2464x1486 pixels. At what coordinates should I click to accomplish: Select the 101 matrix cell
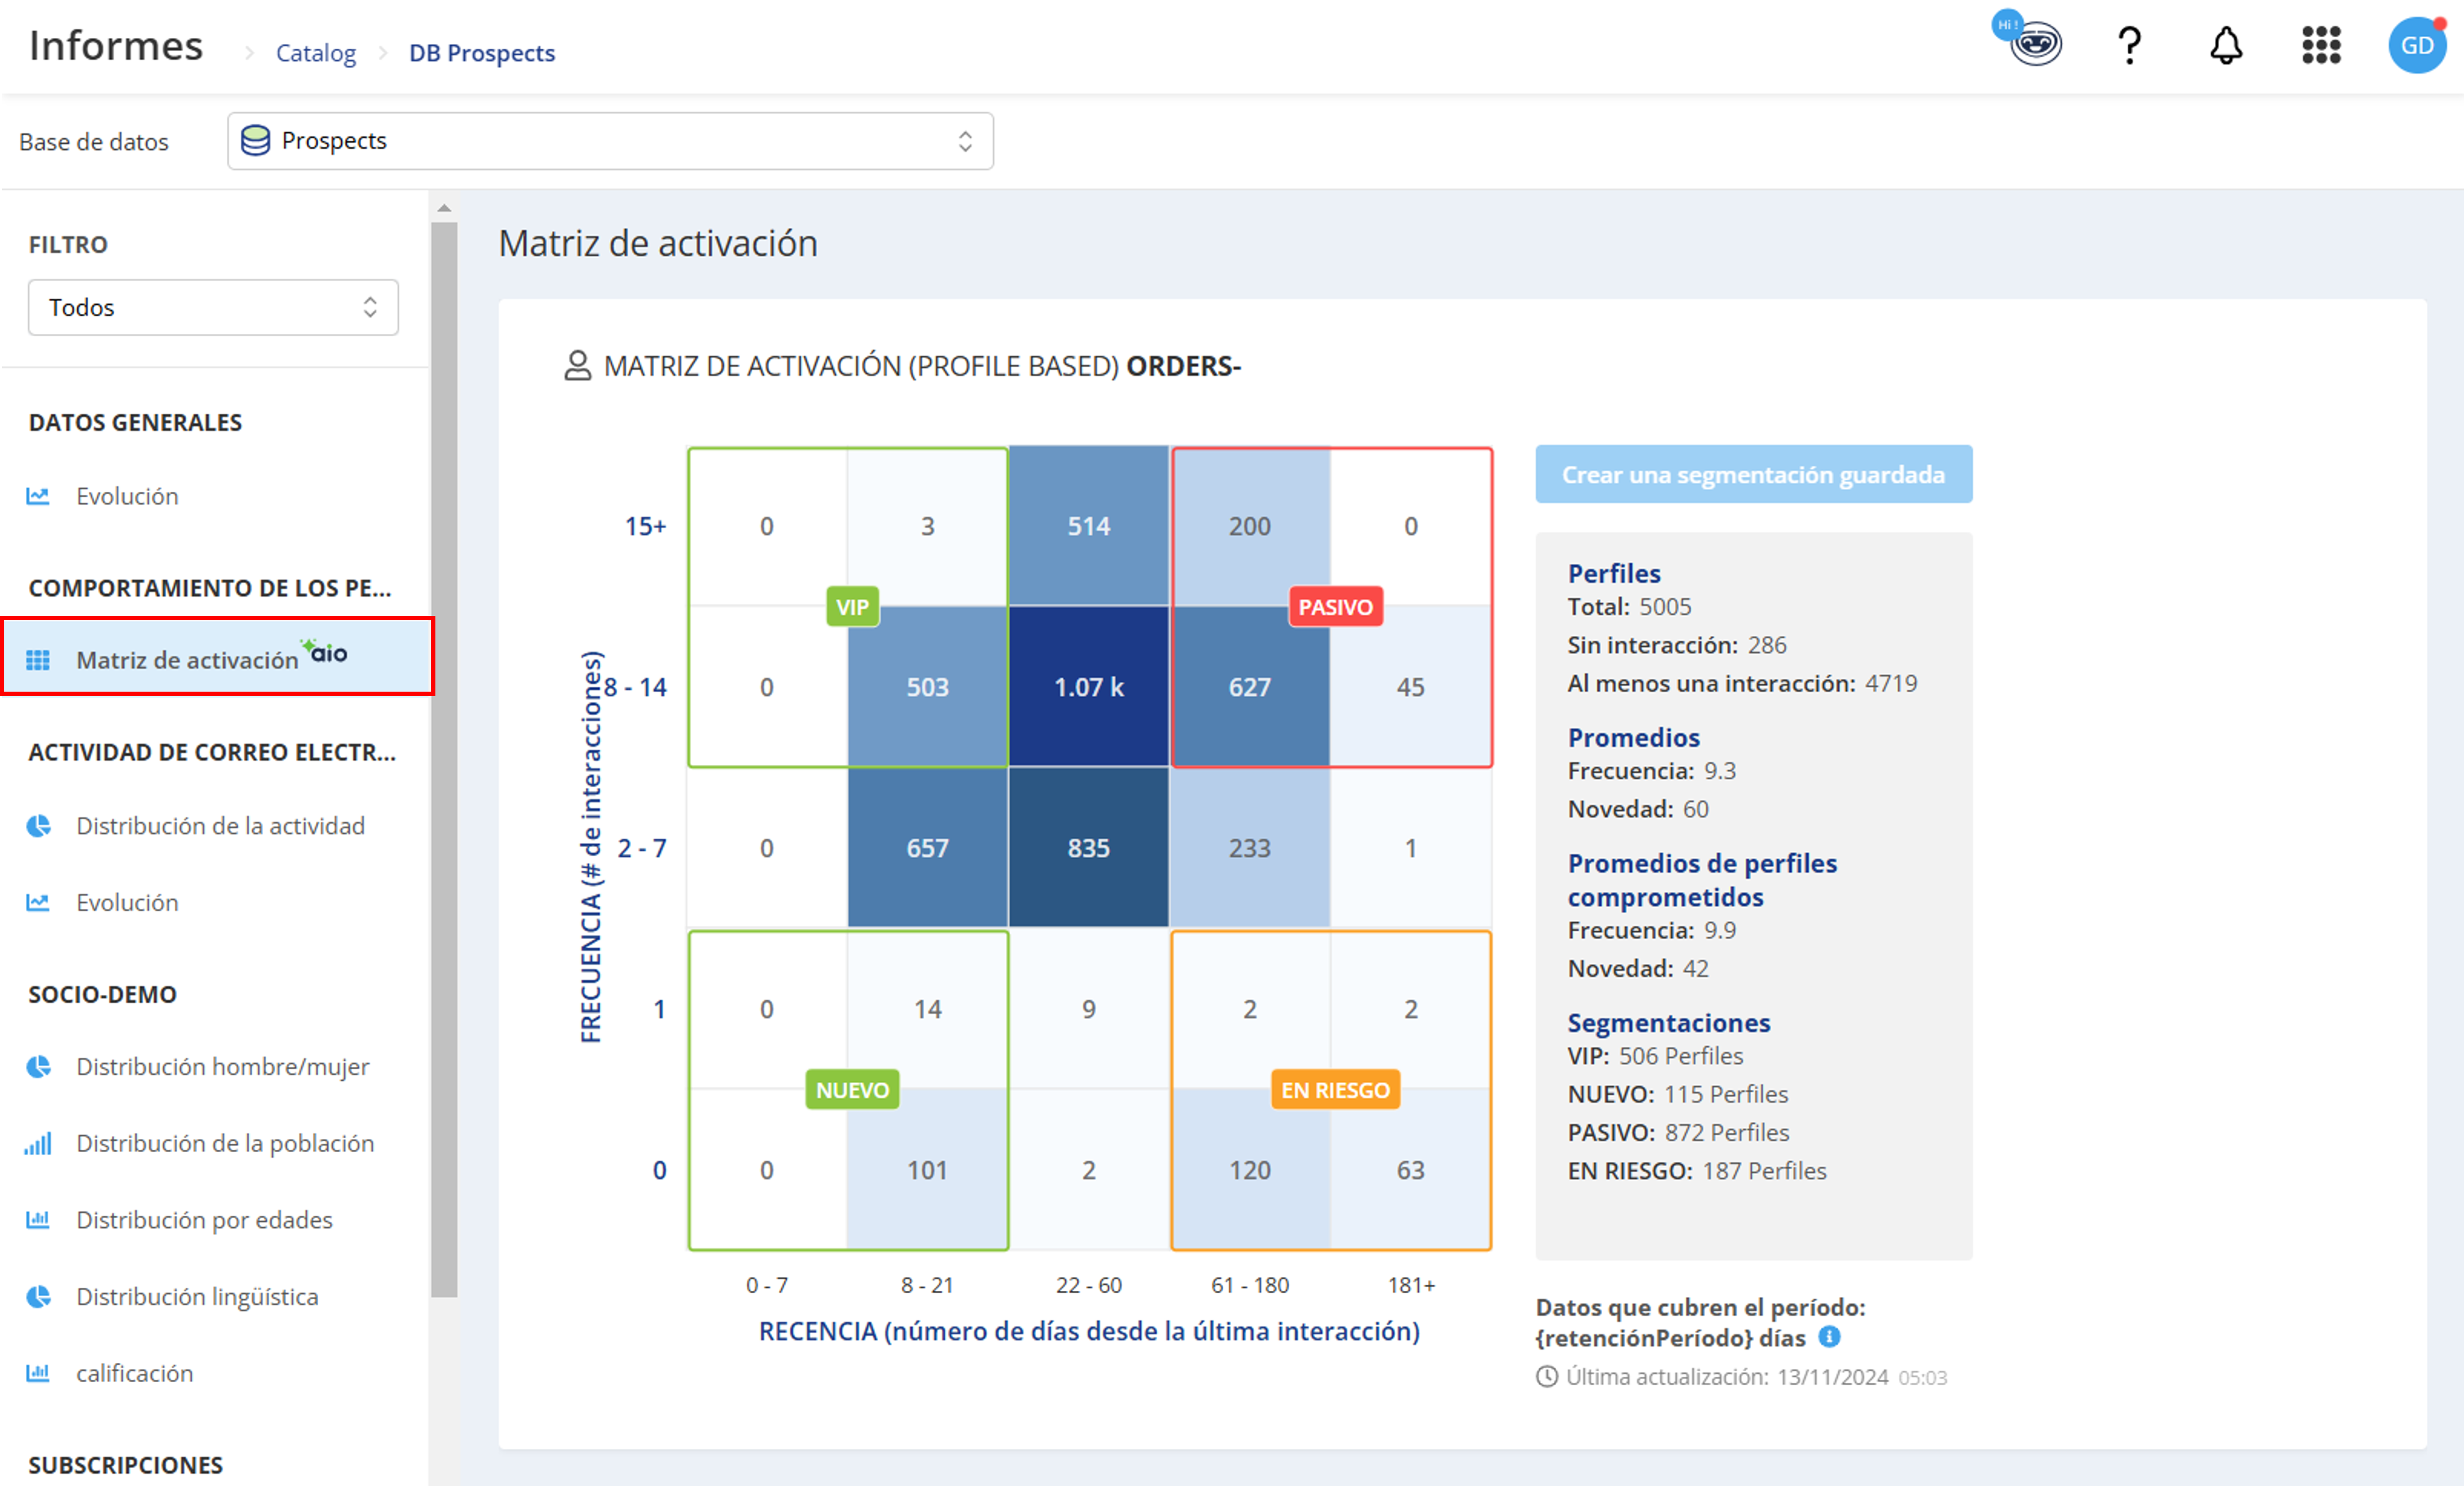pos(927,1170)
